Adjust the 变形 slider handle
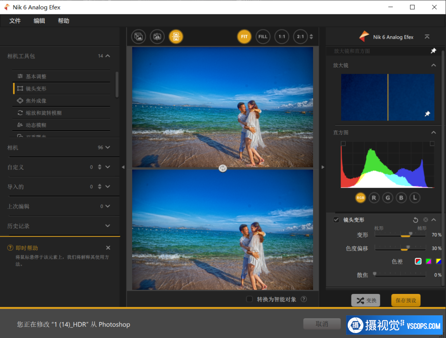This screenshot has height=338, width=446. click(x=410, y=234)
